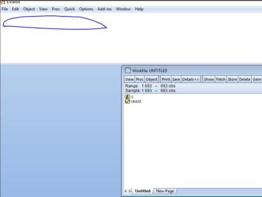
Task: Select the coefficient vector icon for c
Action: 128,97
